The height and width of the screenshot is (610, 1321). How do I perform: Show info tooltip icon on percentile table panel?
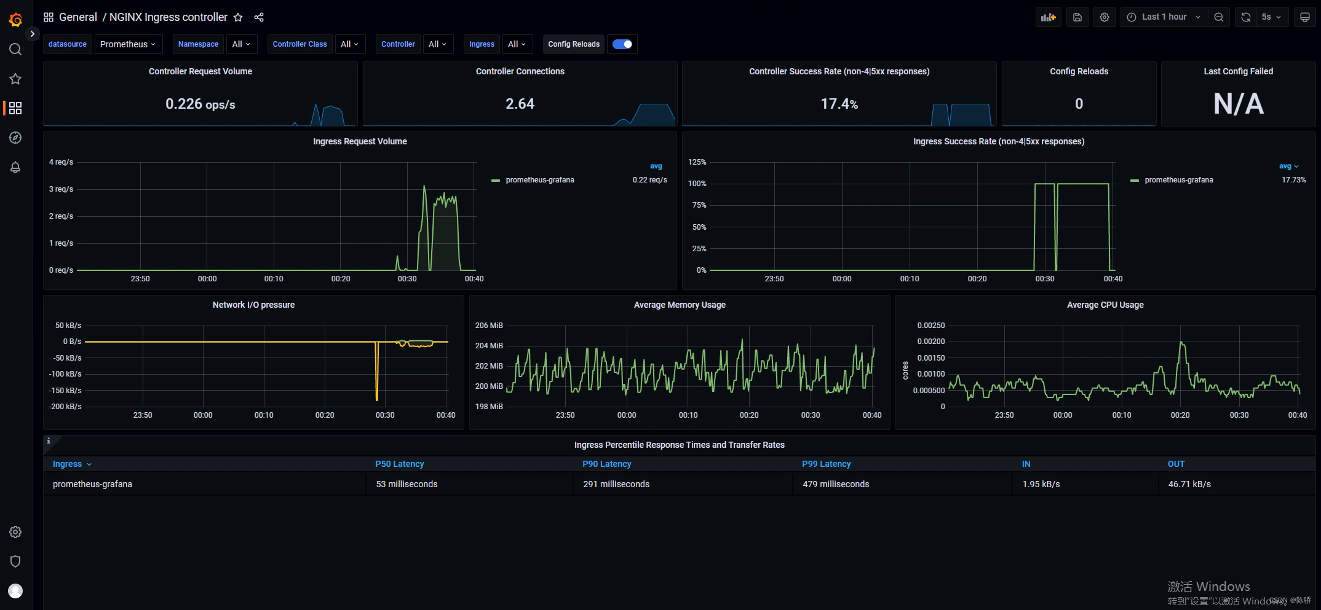tap(49, 440)
